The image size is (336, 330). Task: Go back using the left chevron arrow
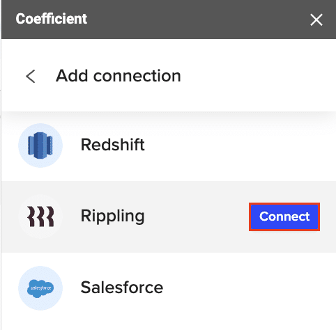[x=31, y=76]
